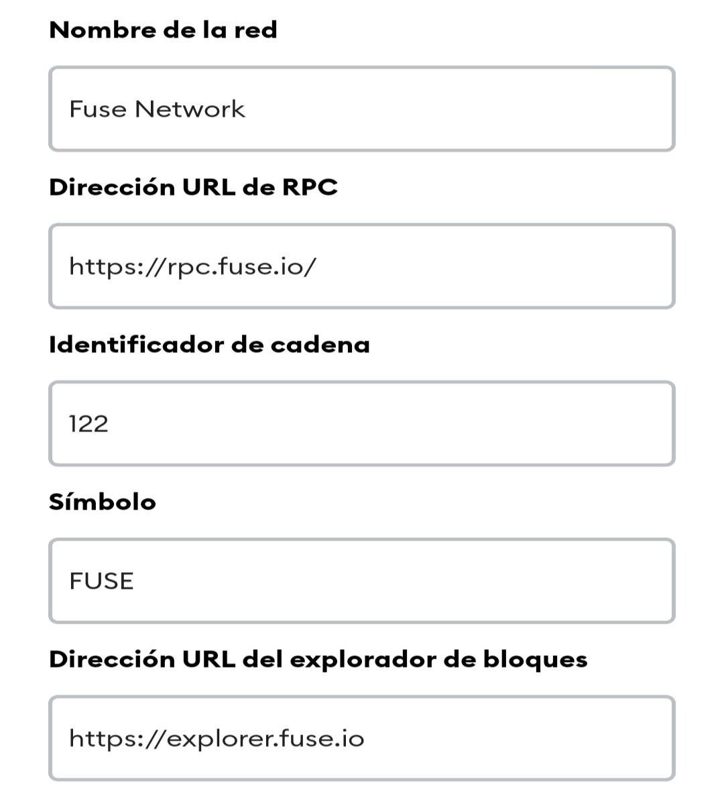Click 'Dirección URL del explorador de bloques' label
Viewport: 724px width, 805px height.
click(x=318, y=659)
